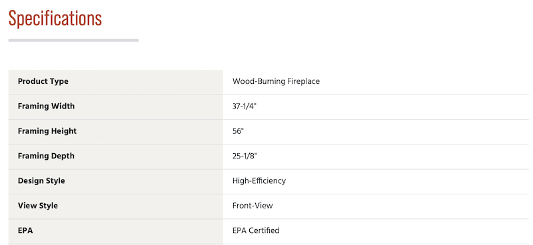Click the Front-View value
Viewport: 533px width, 245px height.
tap(253, 206)
